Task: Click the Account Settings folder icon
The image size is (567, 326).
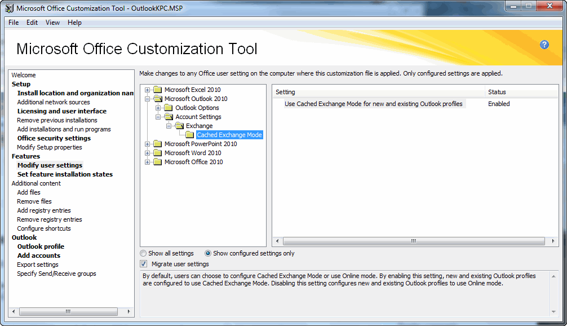Action: coord(169,117)
